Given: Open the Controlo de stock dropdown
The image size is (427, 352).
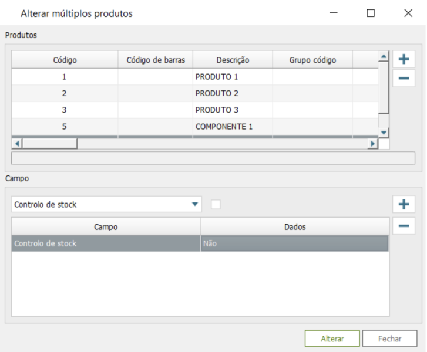Looking at the screenshot, I should (x=194, y=204).
